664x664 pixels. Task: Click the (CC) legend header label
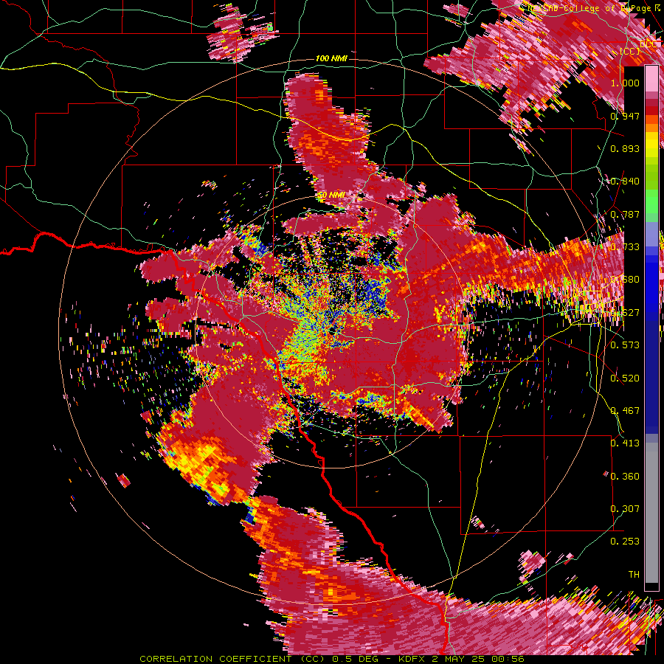pyautogui.click(x=629, y=52)
